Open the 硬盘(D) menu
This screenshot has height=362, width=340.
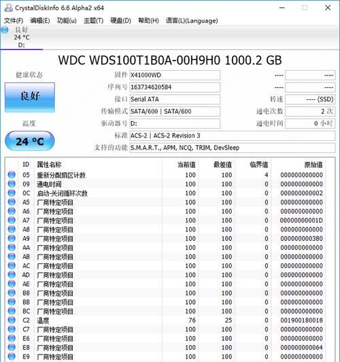[x=120, y=21]
